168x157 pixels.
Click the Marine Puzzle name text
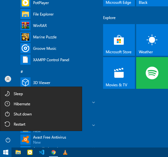45,37
